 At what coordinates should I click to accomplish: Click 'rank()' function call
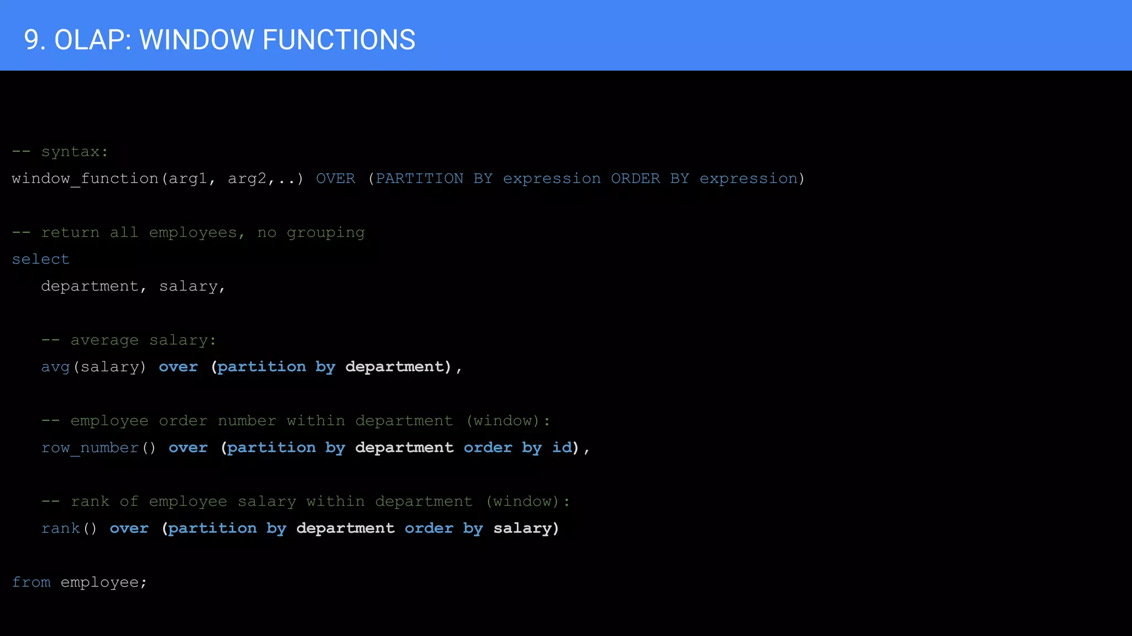coord(69,528)
